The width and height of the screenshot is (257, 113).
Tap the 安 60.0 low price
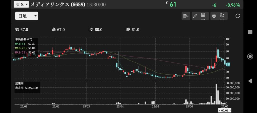pos(96,30)
